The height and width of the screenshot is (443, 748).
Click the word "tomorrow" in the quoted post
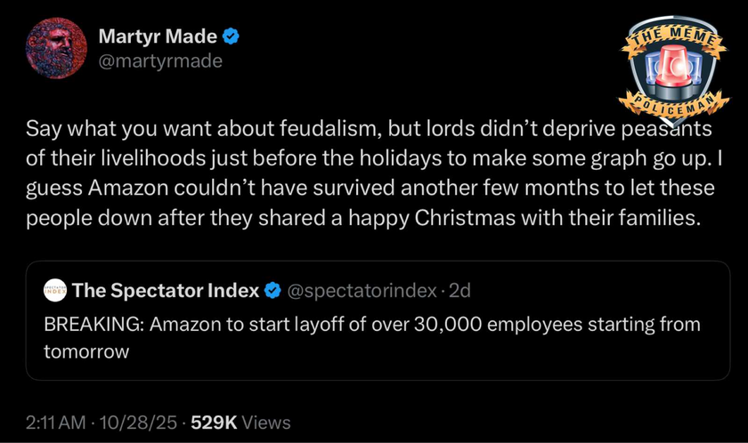tap(86, 351)
